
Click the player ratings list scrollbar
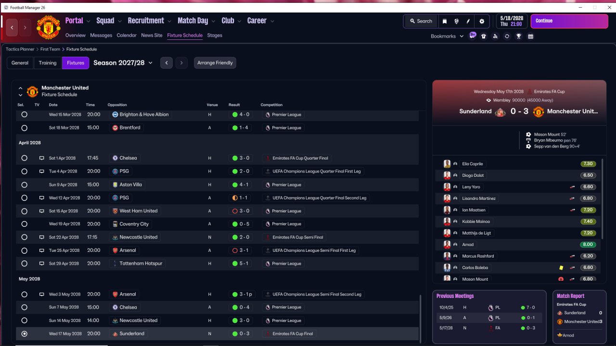(602, 198)
